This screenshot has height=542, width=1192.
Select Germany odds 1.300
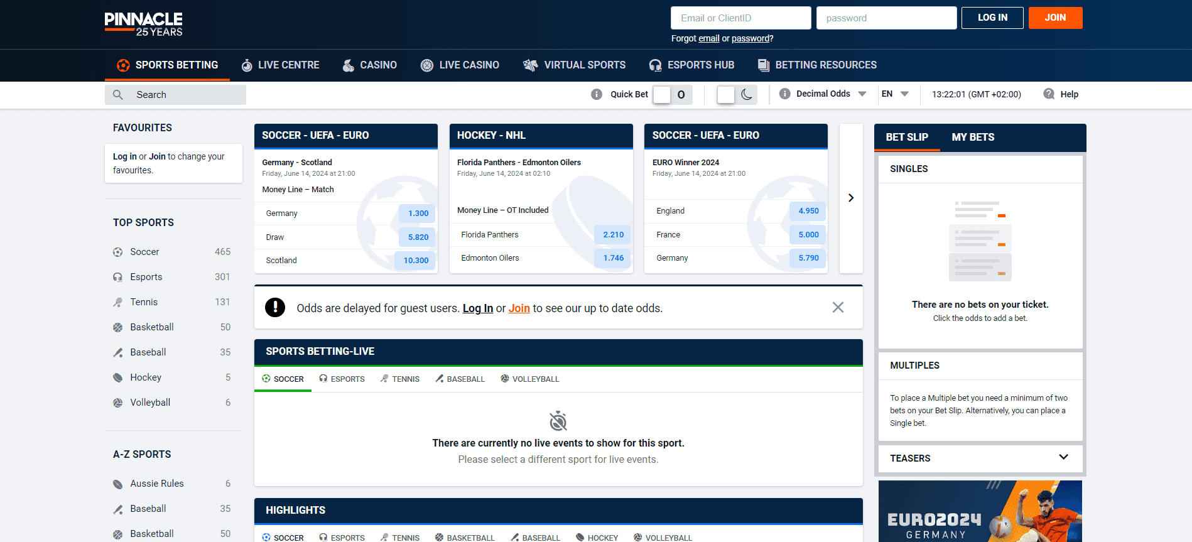(418, 214)
